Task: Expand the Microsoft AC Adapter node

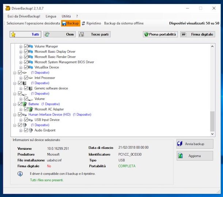Action: pos(21,109)
